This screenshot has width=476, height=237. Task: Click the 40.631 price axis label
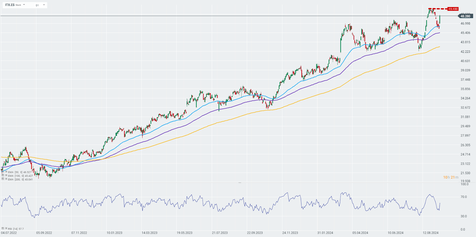[x=465, y=61]
